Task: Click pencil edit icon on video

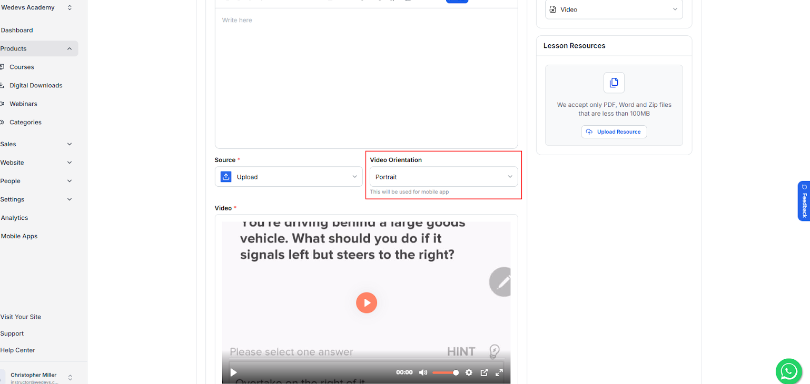Action: [501, 282]
